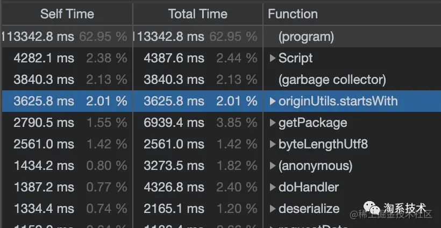Sort by Self Time column header
The height and width of the screenshot is (228, 441).
tap(67, 14)
